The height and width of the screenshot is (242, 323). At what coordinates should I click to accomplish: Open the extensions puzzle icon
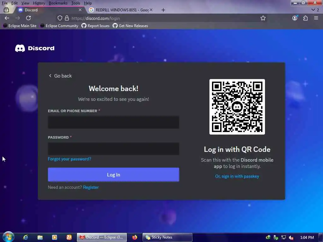pyautogui.click(x=305, y=18)
